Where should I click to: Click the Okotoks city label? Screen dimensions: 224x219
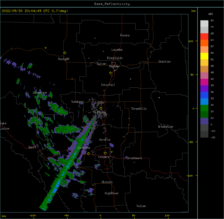107,182
